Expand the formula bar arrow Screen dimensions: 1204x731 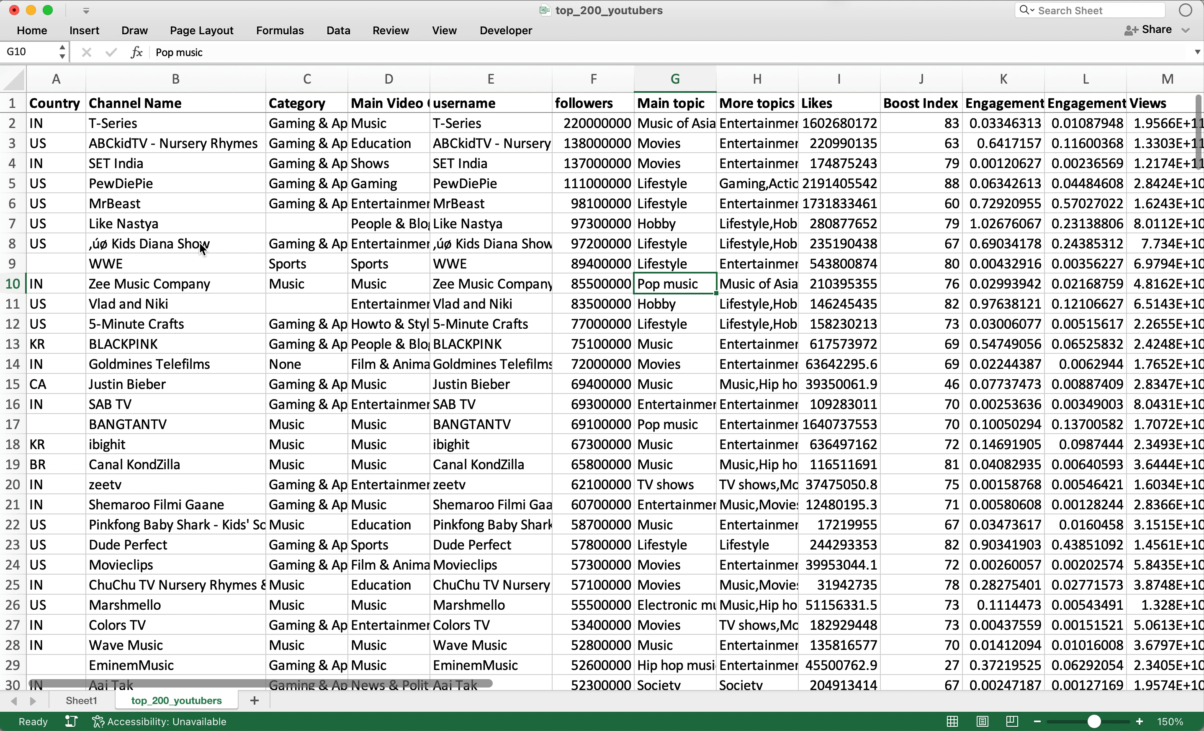tap(1197, 52)
